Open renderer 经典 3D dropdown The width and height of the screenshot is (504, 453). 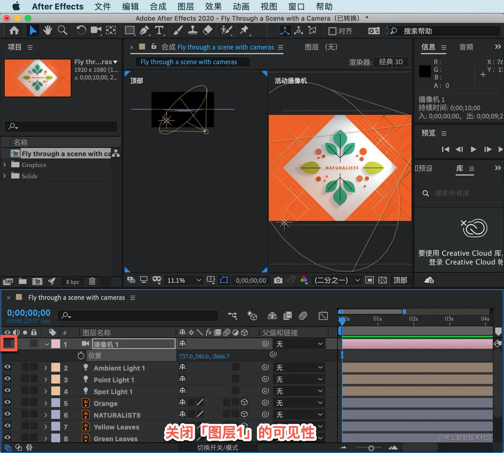391,62
